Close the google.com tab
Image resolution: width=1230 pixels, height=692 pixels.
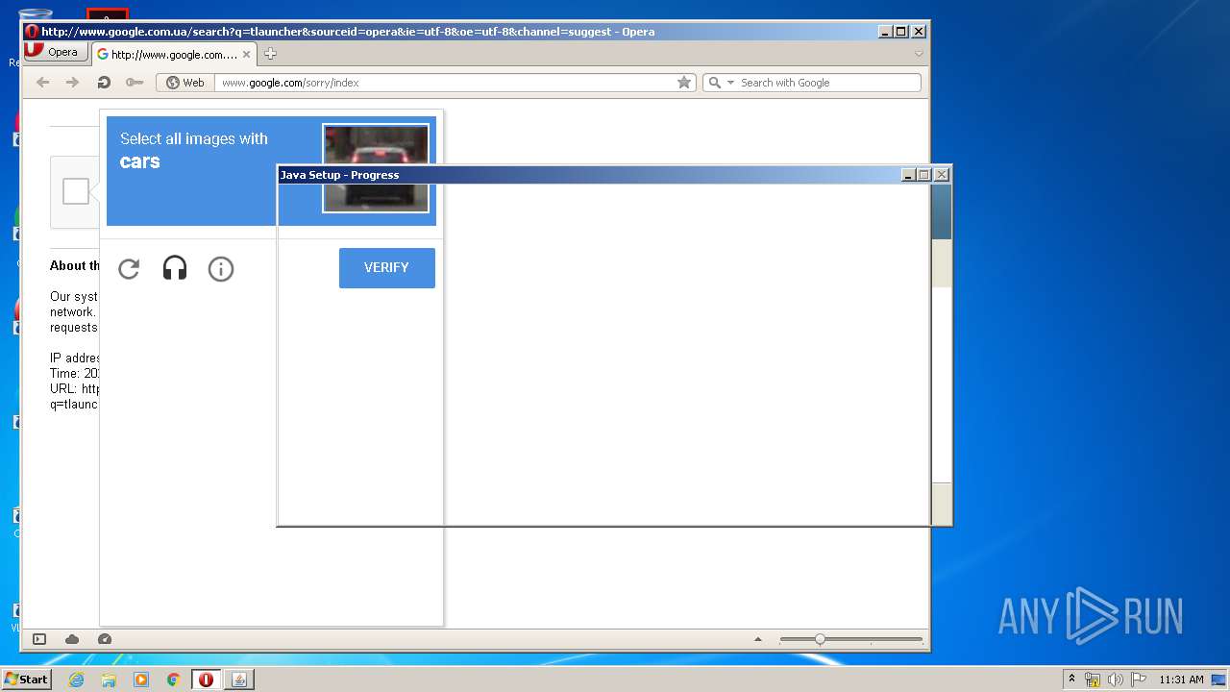coord(246,55)
